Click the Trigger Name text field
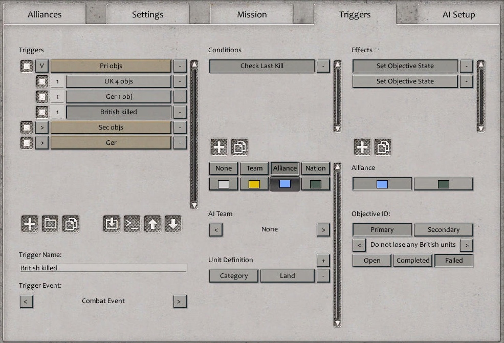Image resolution: width=504 pixels, height=343 pixels. [102, 267]
